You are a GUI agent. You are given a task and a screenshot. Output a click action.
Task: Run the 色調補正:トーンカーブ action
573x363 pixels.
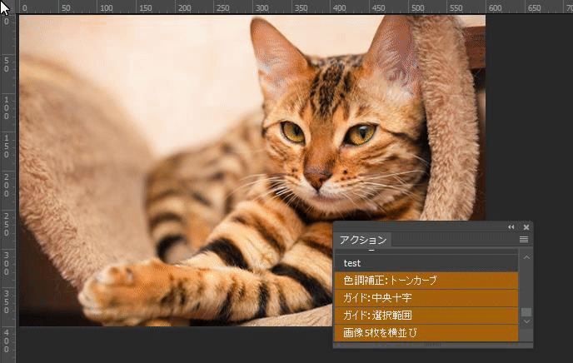(426, 281)
